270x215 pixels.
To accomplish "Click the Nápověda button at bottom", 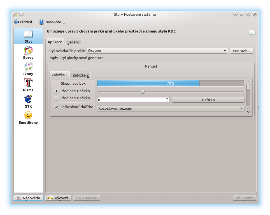I will [28, 198].
